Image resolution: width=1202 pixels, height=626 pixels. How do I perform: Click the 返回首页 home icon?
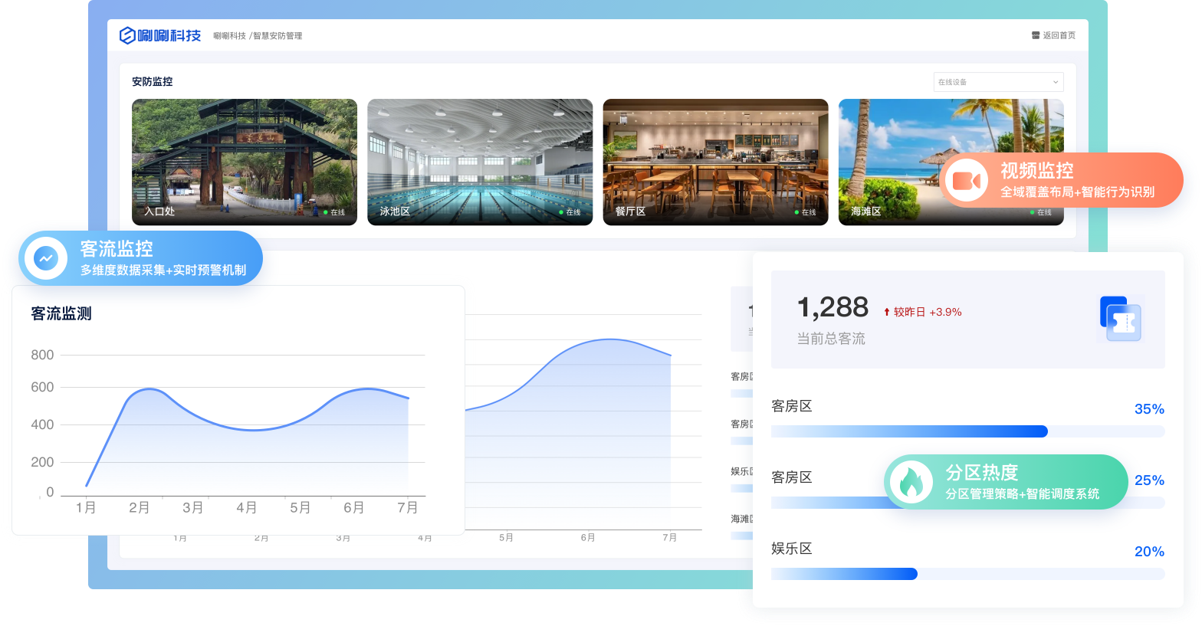click(1036, 35)
